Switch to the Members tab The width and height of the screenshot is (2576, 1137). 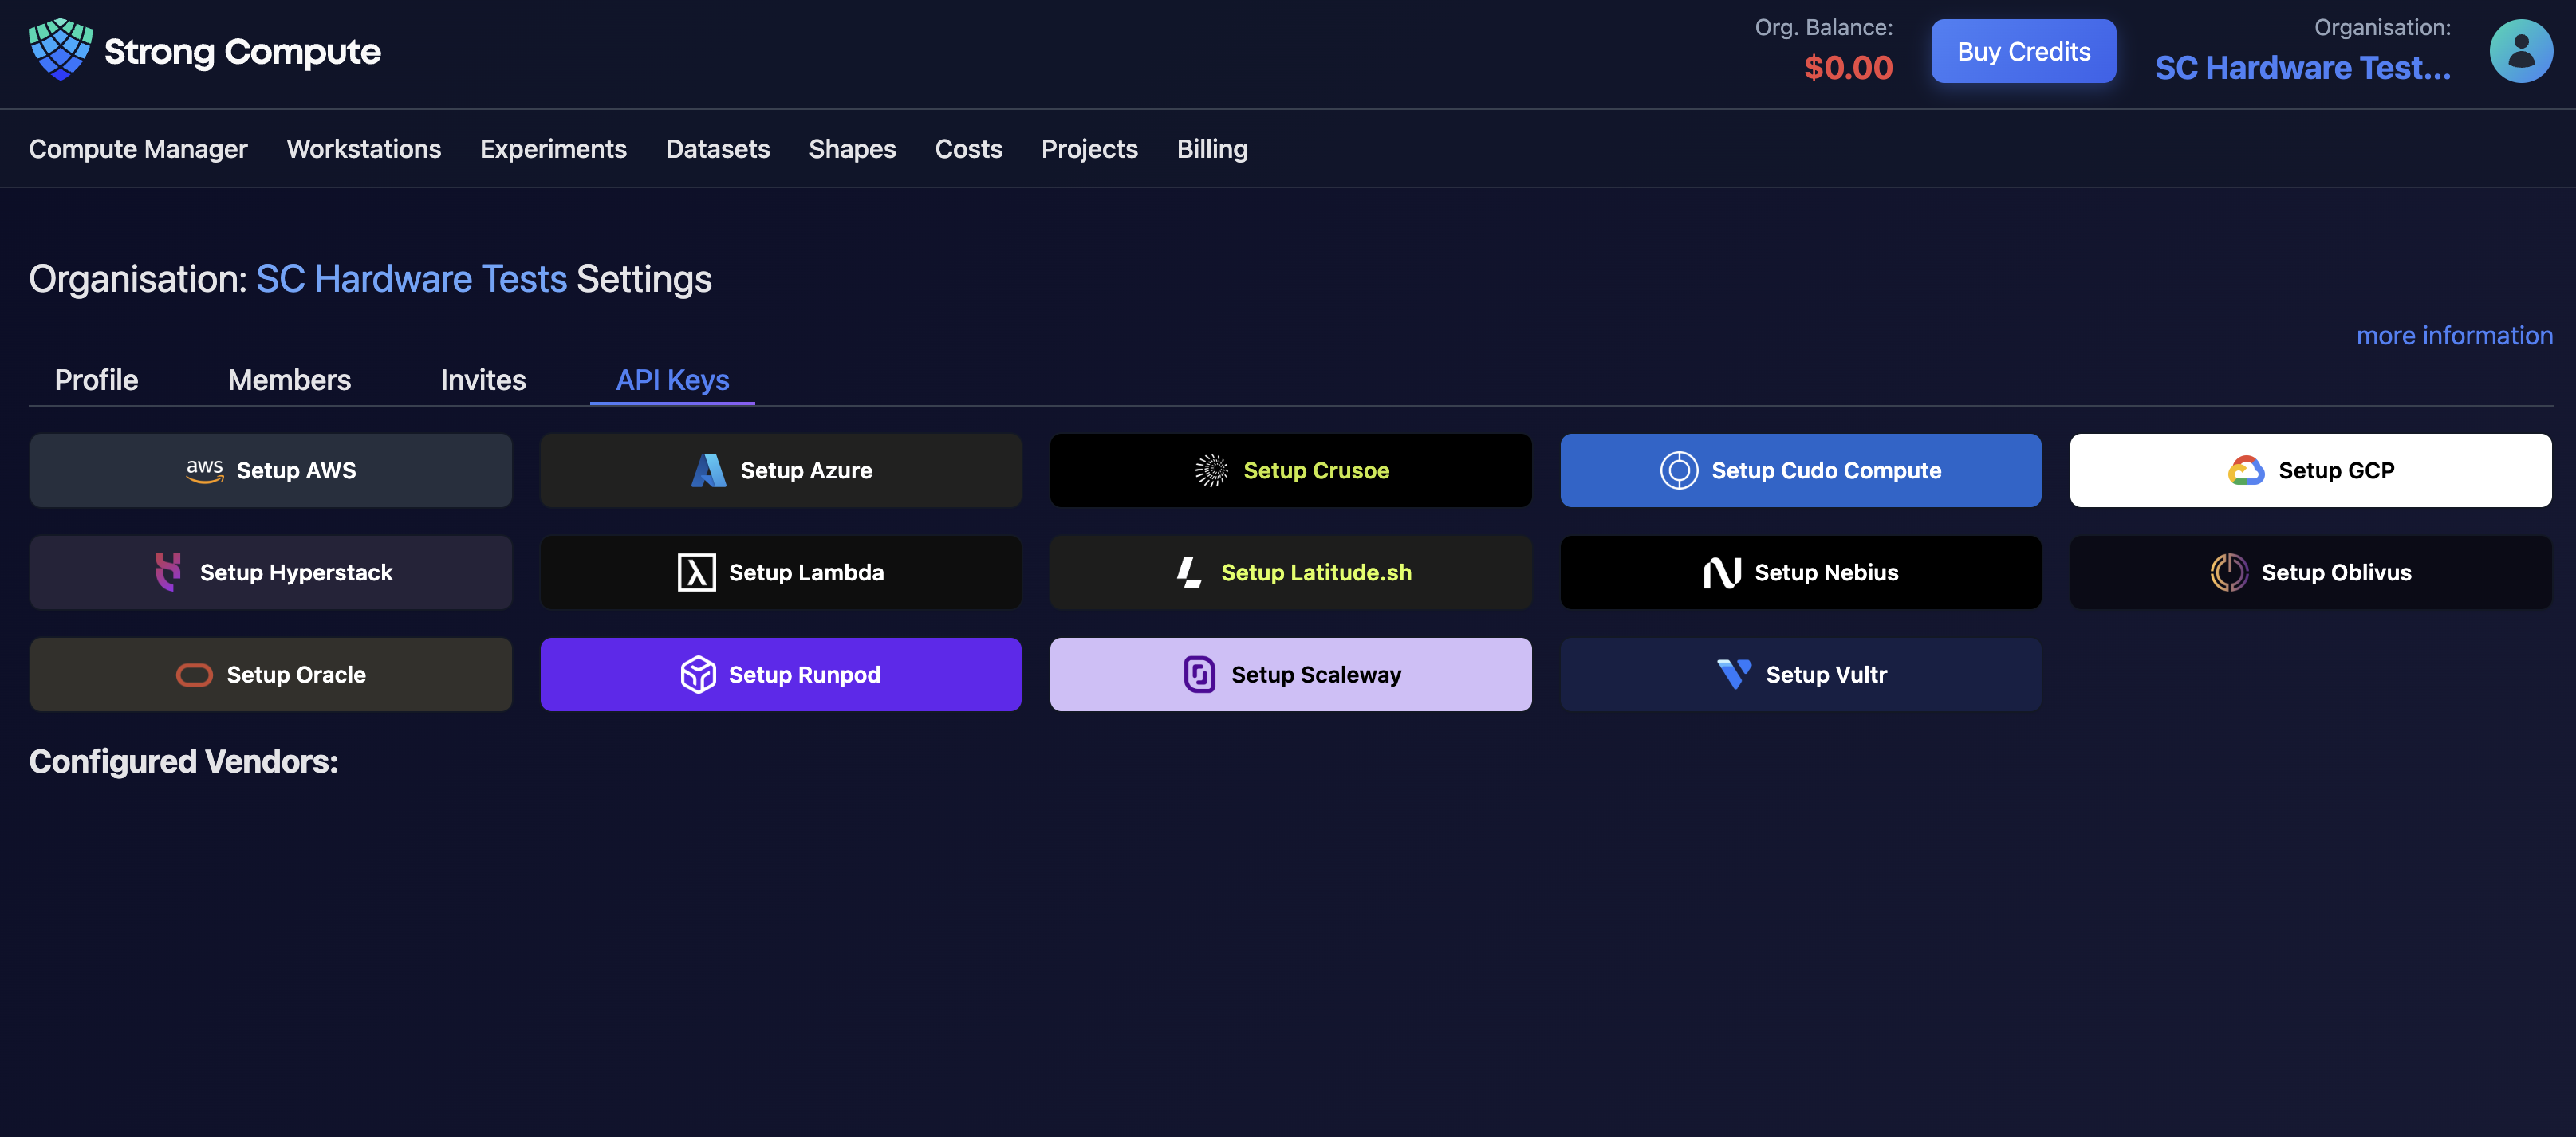click(289, 380)
